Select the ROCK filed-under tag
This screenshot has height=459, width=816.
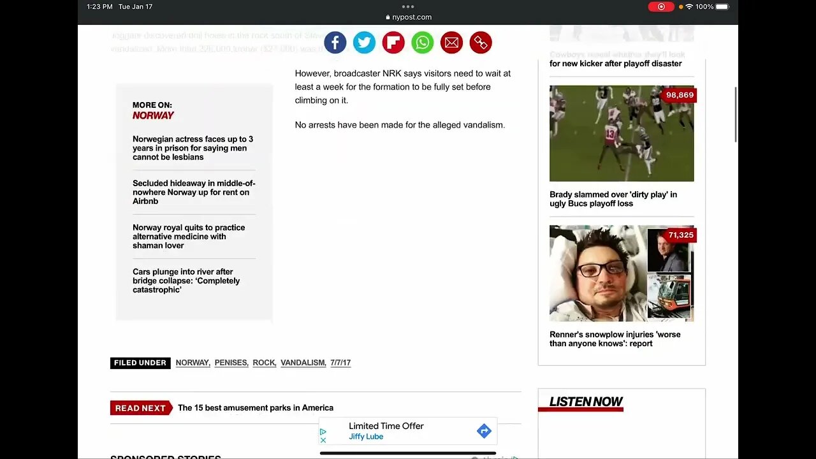264,363
